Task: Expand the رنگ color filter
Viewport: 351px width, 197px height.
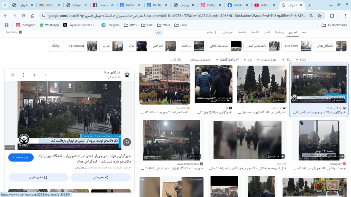Action: tap(287, 60)
